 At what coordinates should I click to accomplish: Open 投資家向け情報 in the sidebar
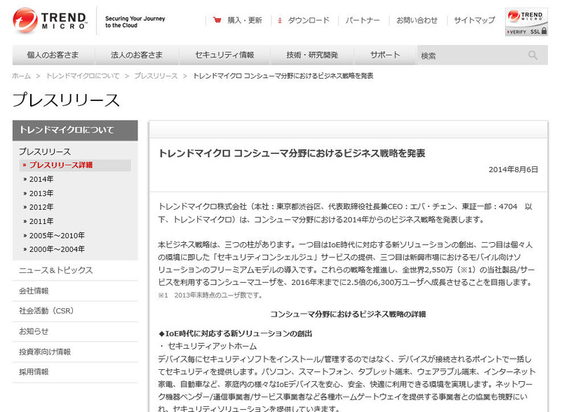click(45, 352)
